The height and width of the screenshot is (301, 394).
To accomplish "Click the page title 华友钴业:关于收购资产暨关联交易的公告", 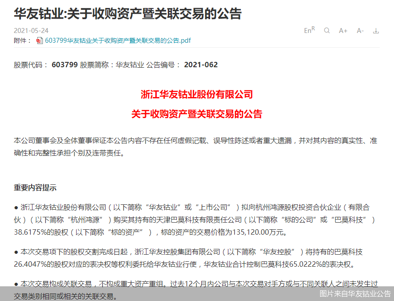I will [128, 13].
